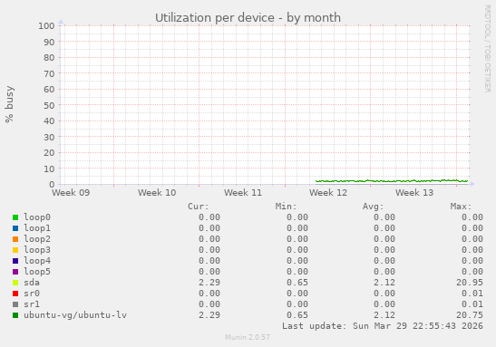The width and height of the screenshot is (496, 347).
Task: Select the ubuntu-vg/ubuntu-lv legend label
Action: coord(75,315)
